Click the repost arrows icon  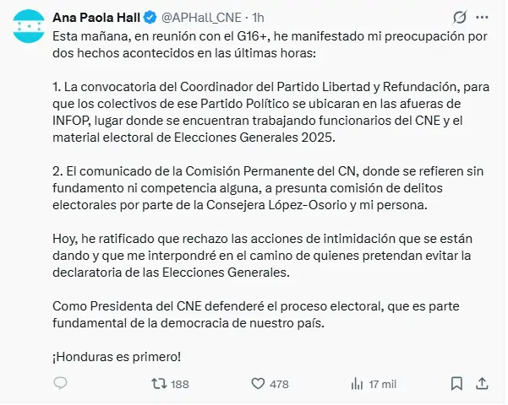click(157, 384)
